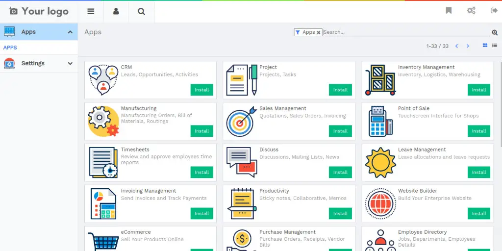The height and width of the screenshot is (251, 502).
Task: Click the eCommerce shopping cart icon
Action: pos(103,240)
